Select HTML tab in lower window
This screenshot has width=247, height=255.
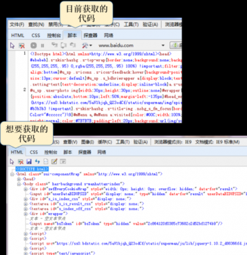point(17,152)
